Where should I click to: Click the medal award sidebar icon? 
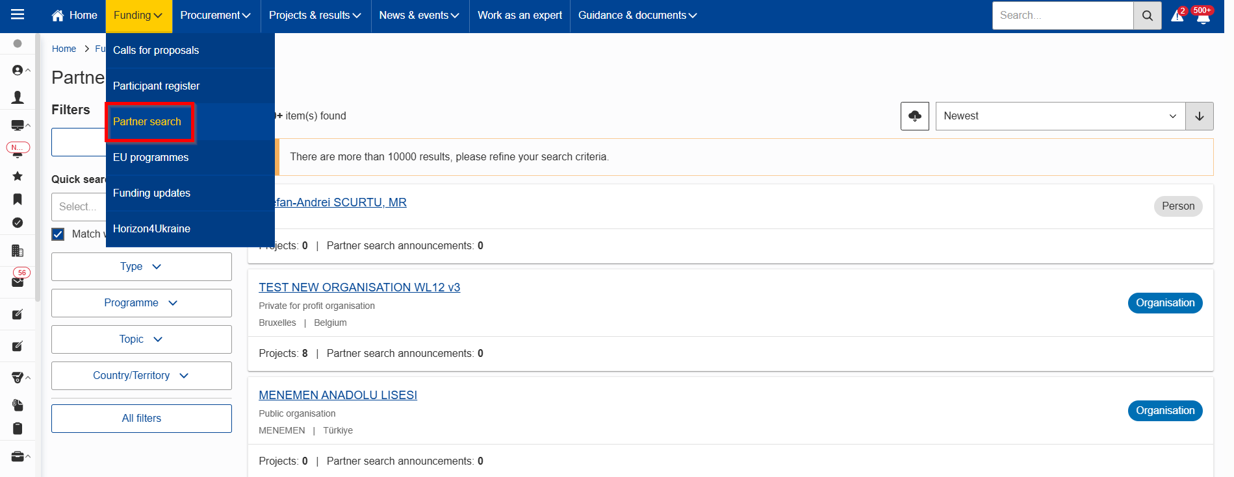point(18,378)
